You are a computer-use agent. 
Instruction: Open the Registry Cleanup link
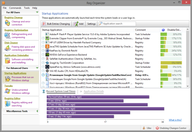[x=14, y=17]
